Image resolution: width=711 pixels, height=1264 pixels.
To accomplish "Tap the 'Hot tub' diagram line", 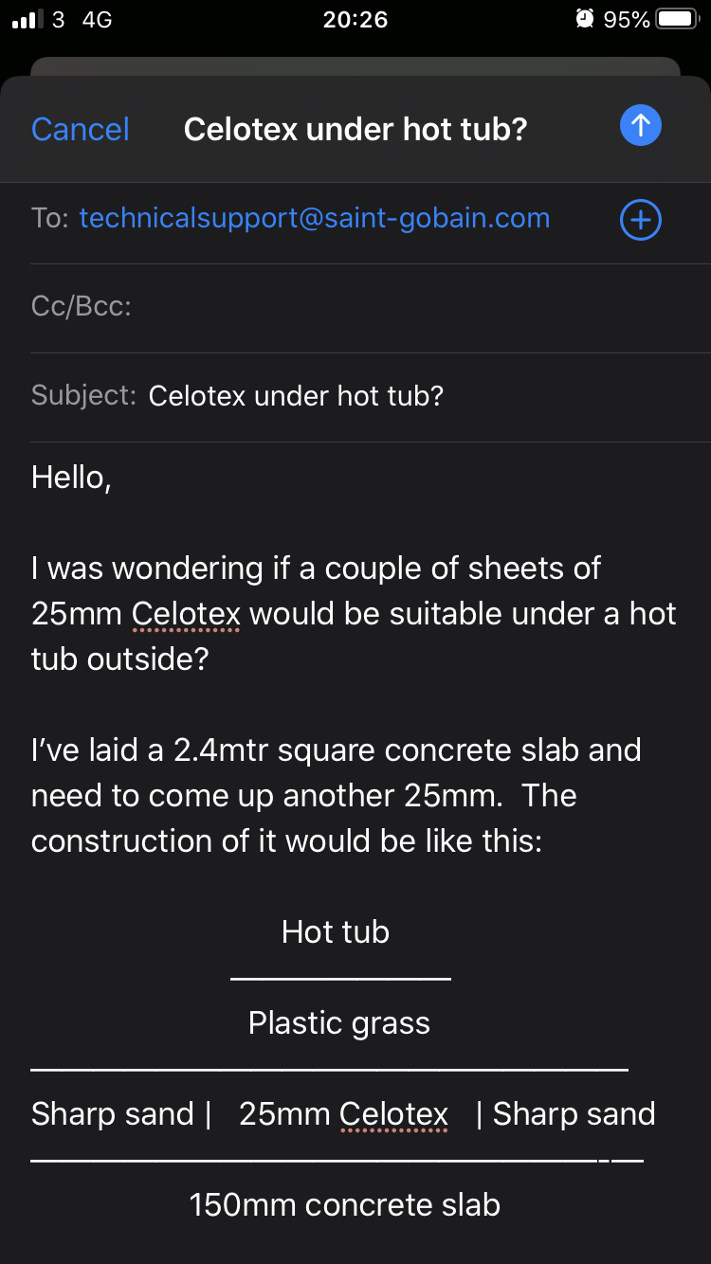I will coord(336,932).
